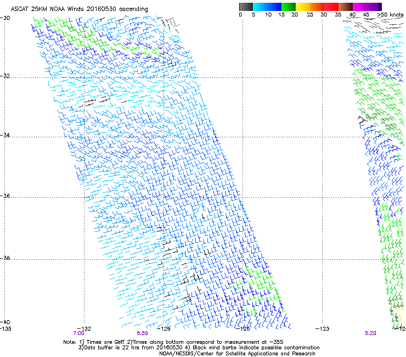Click the title 'ASCAT 25KM NOAA Winds 20160530 ascending'
Viewport: 406px width, 357px height.
pos(79,9)
